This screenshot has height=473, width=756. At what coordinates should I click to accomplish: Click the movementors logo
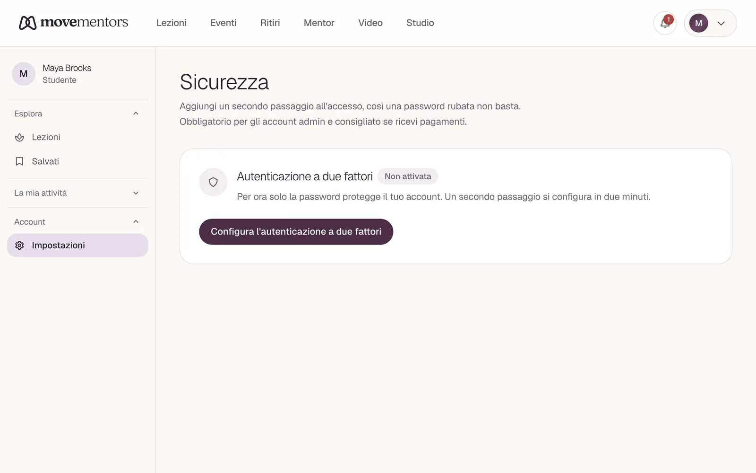[73, 22]
